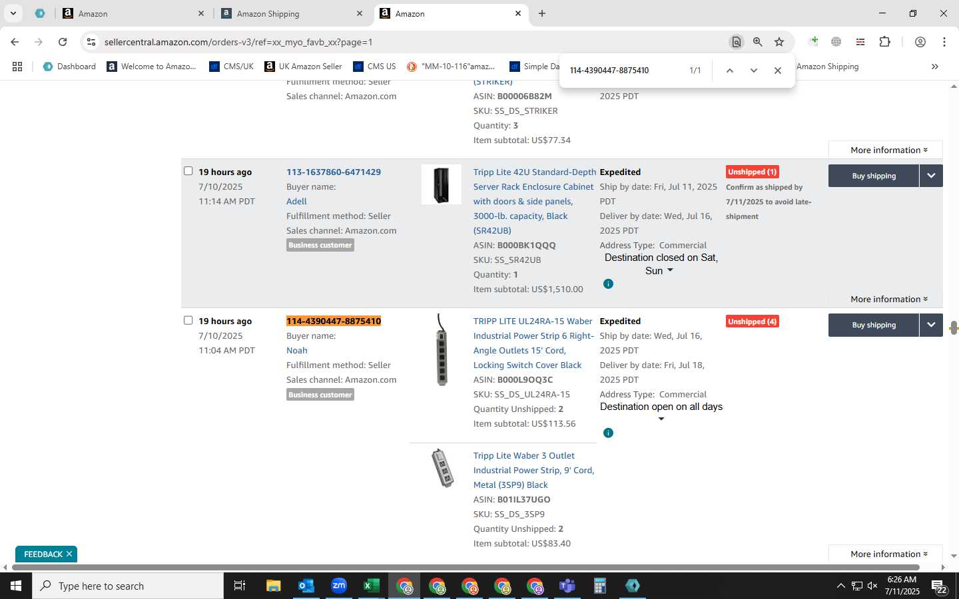
Task: Open the Extensions puzzle icon
Action: point(884,42)
